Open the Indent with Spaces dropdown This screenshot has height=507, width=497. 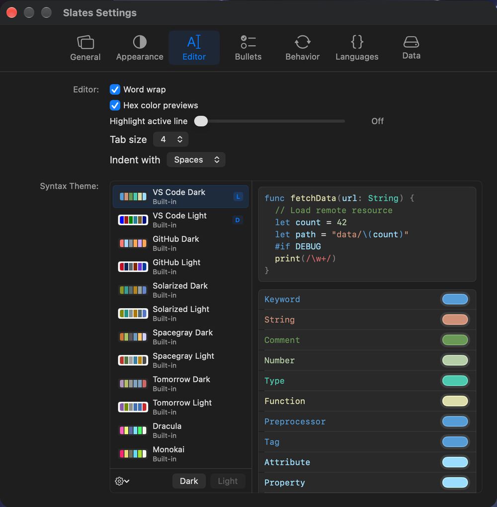tap(196, 160)
